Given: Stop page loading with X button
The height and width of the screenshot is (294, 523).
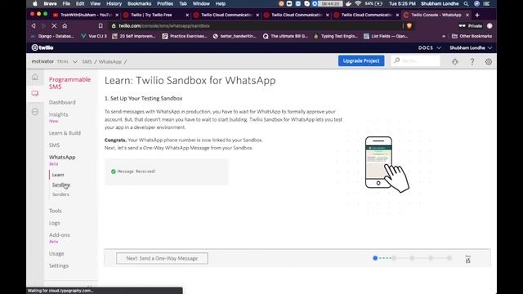Looking at the screenshot, I should point(54,25).
